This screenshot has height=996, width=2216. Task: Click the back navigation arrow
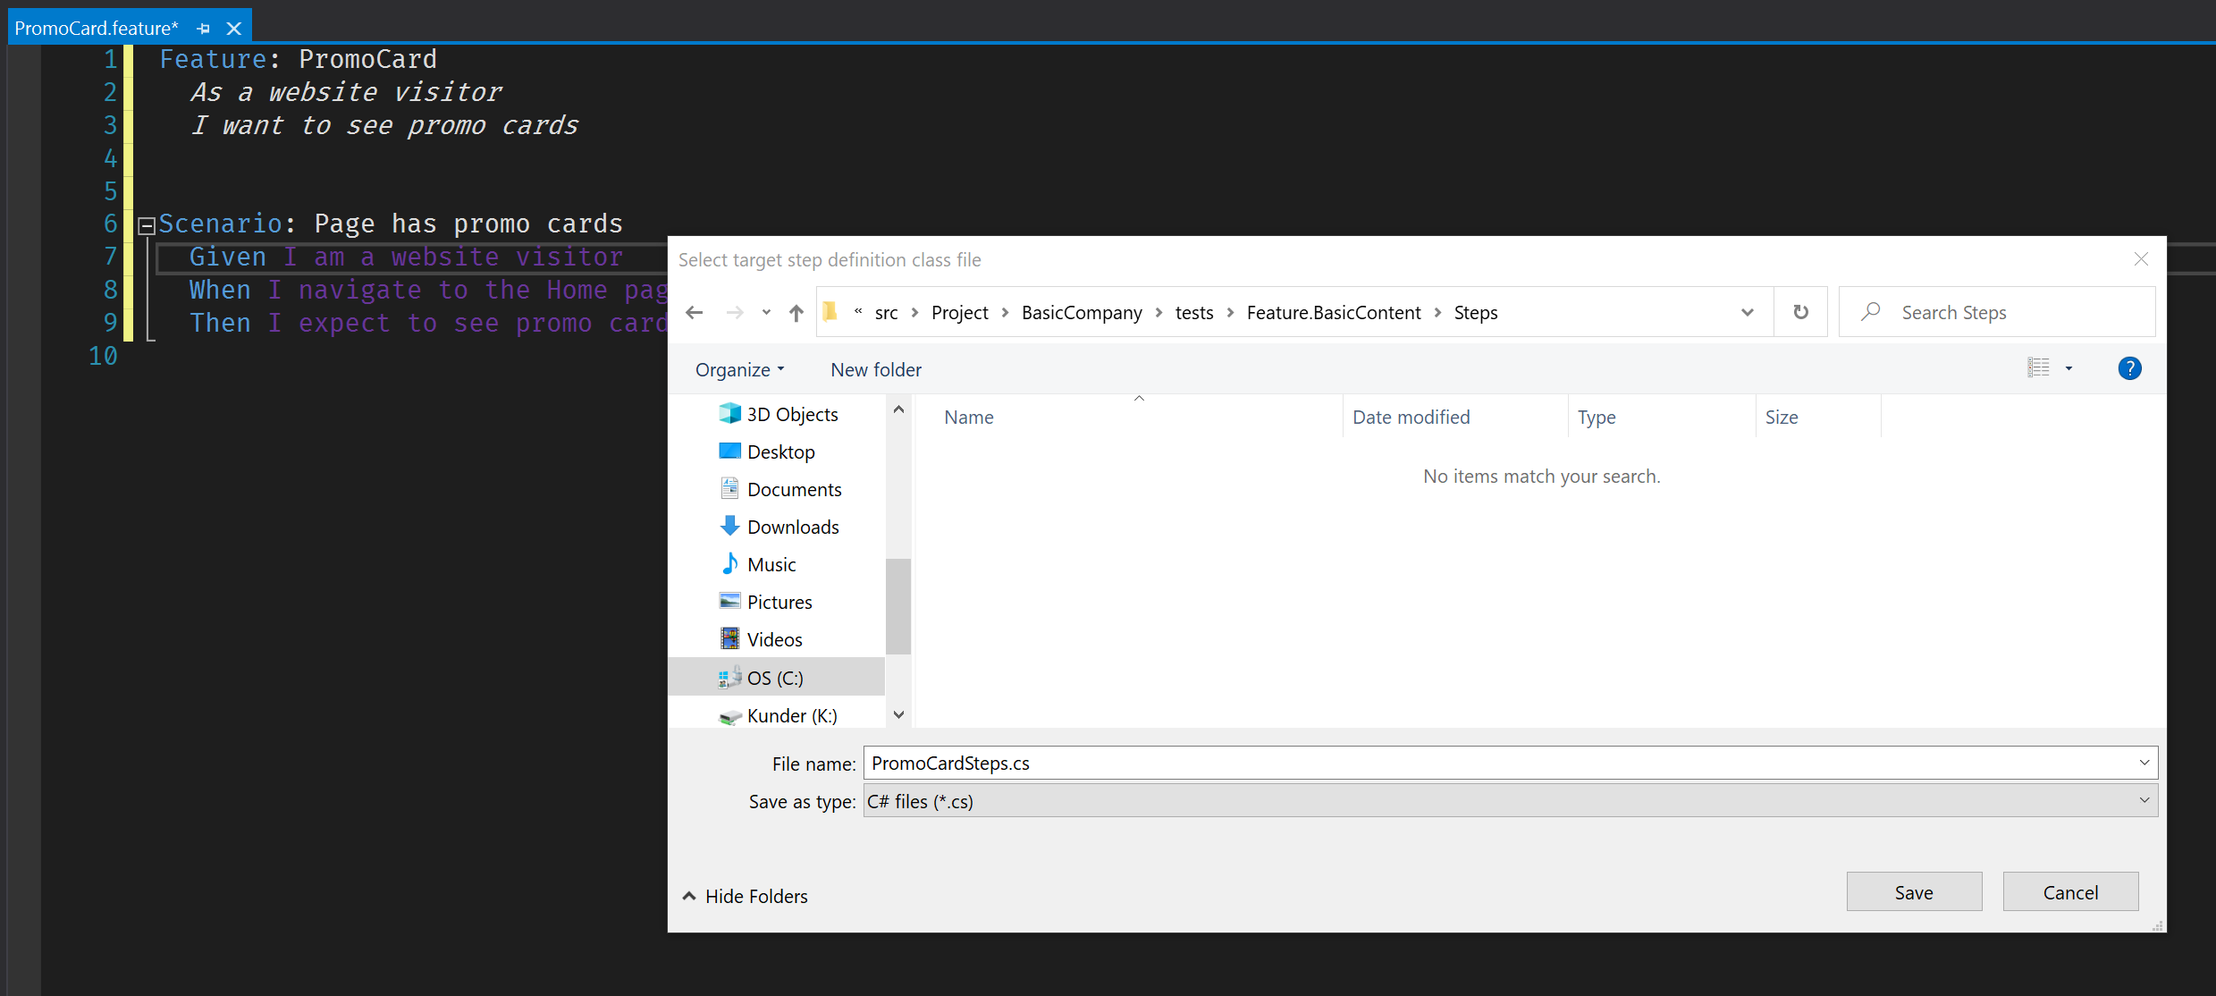[695, 313]
